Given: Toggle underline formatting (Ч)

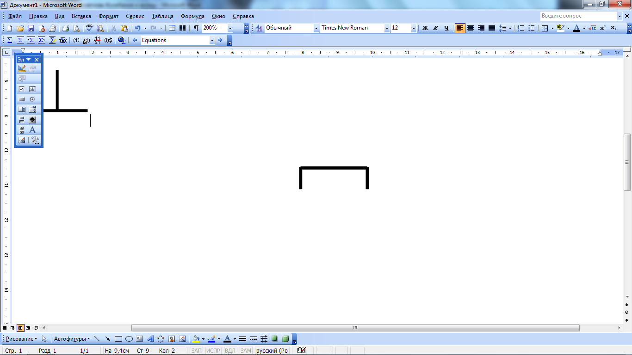Looking at the screenshot, I should pos(446,28).
